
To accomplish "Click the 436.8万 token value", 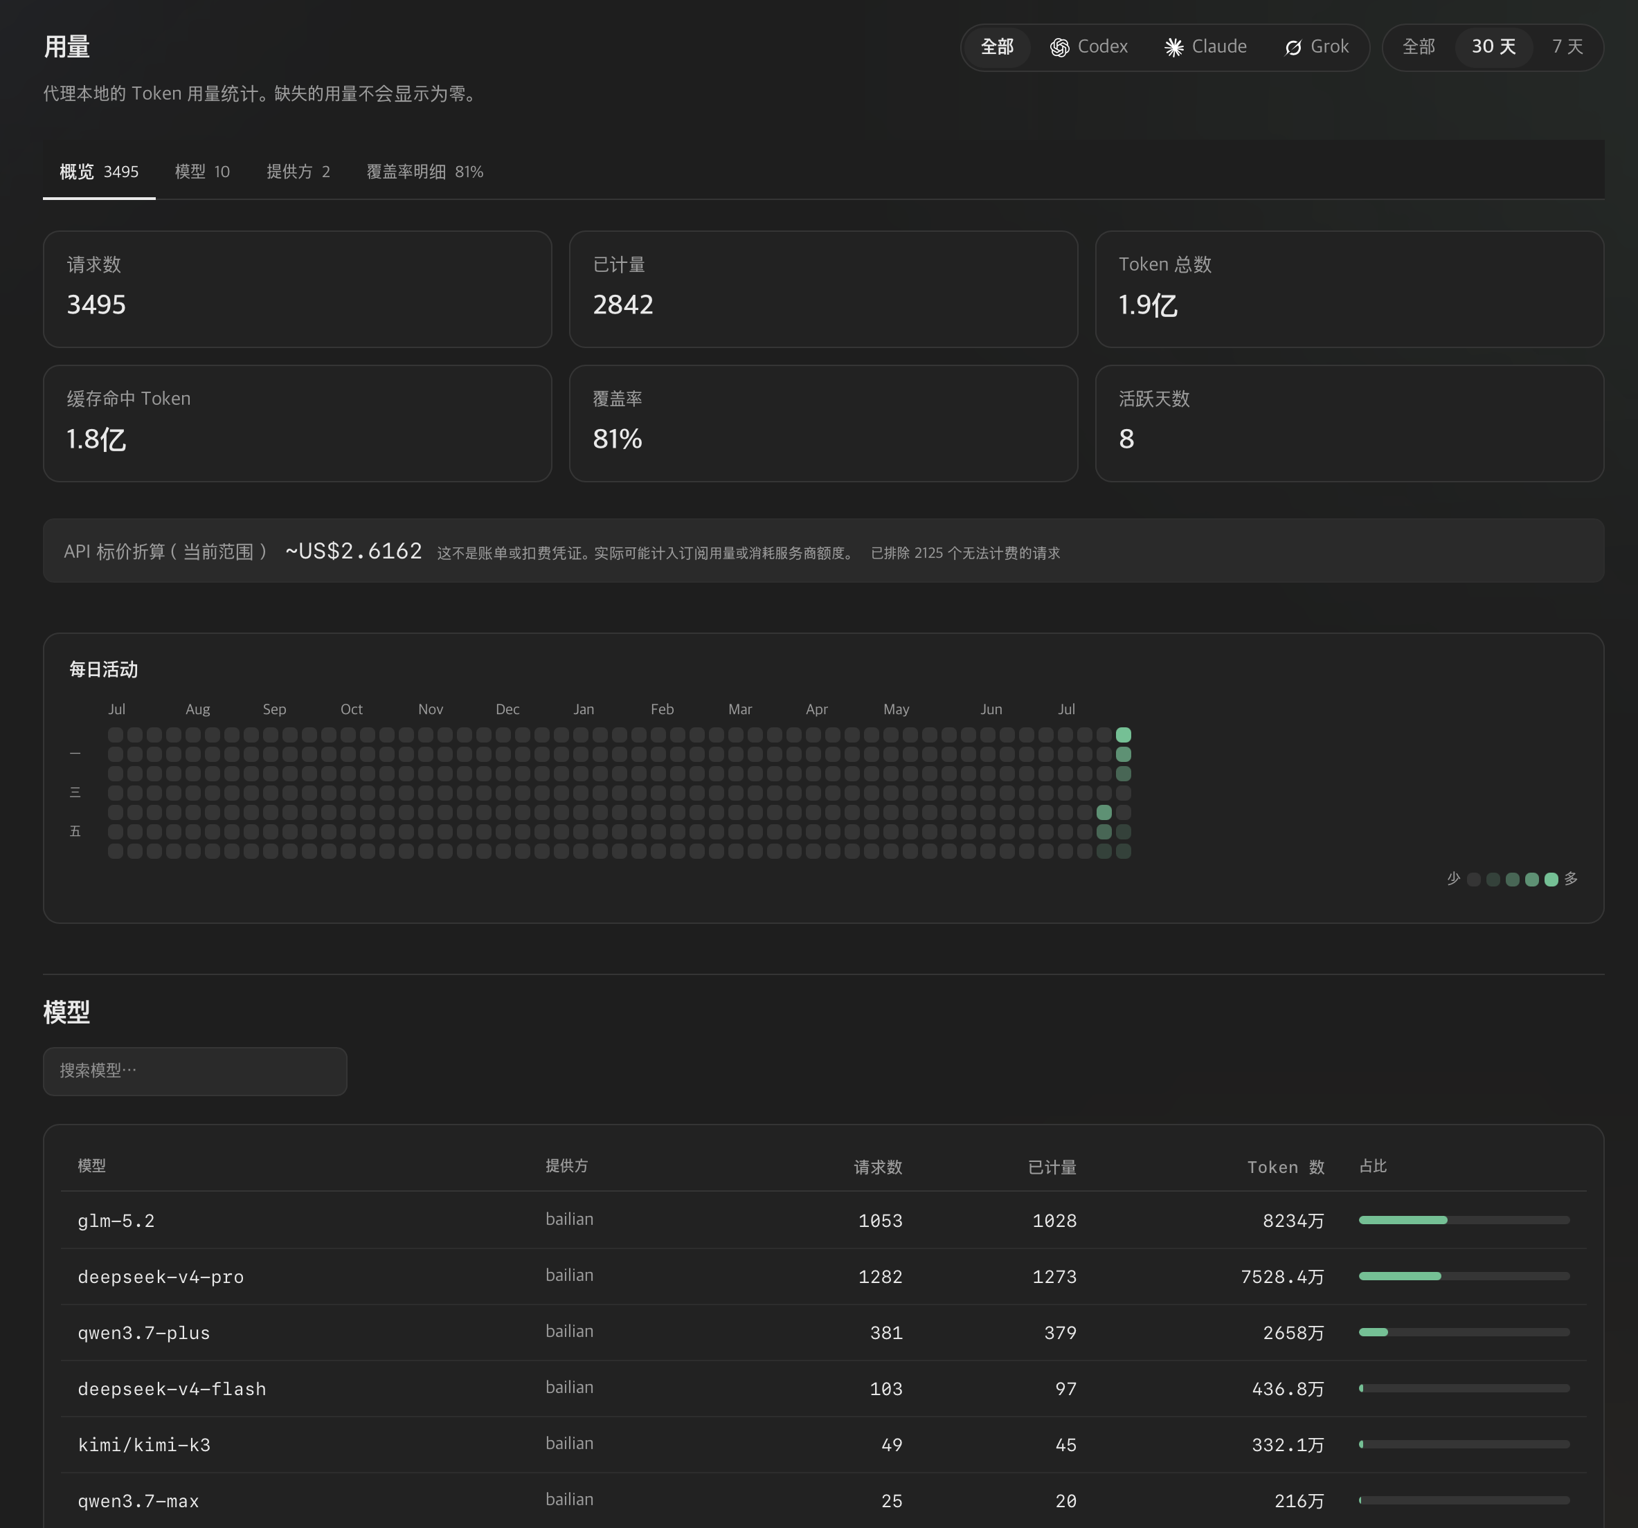I will [x=1288, y=1389].
